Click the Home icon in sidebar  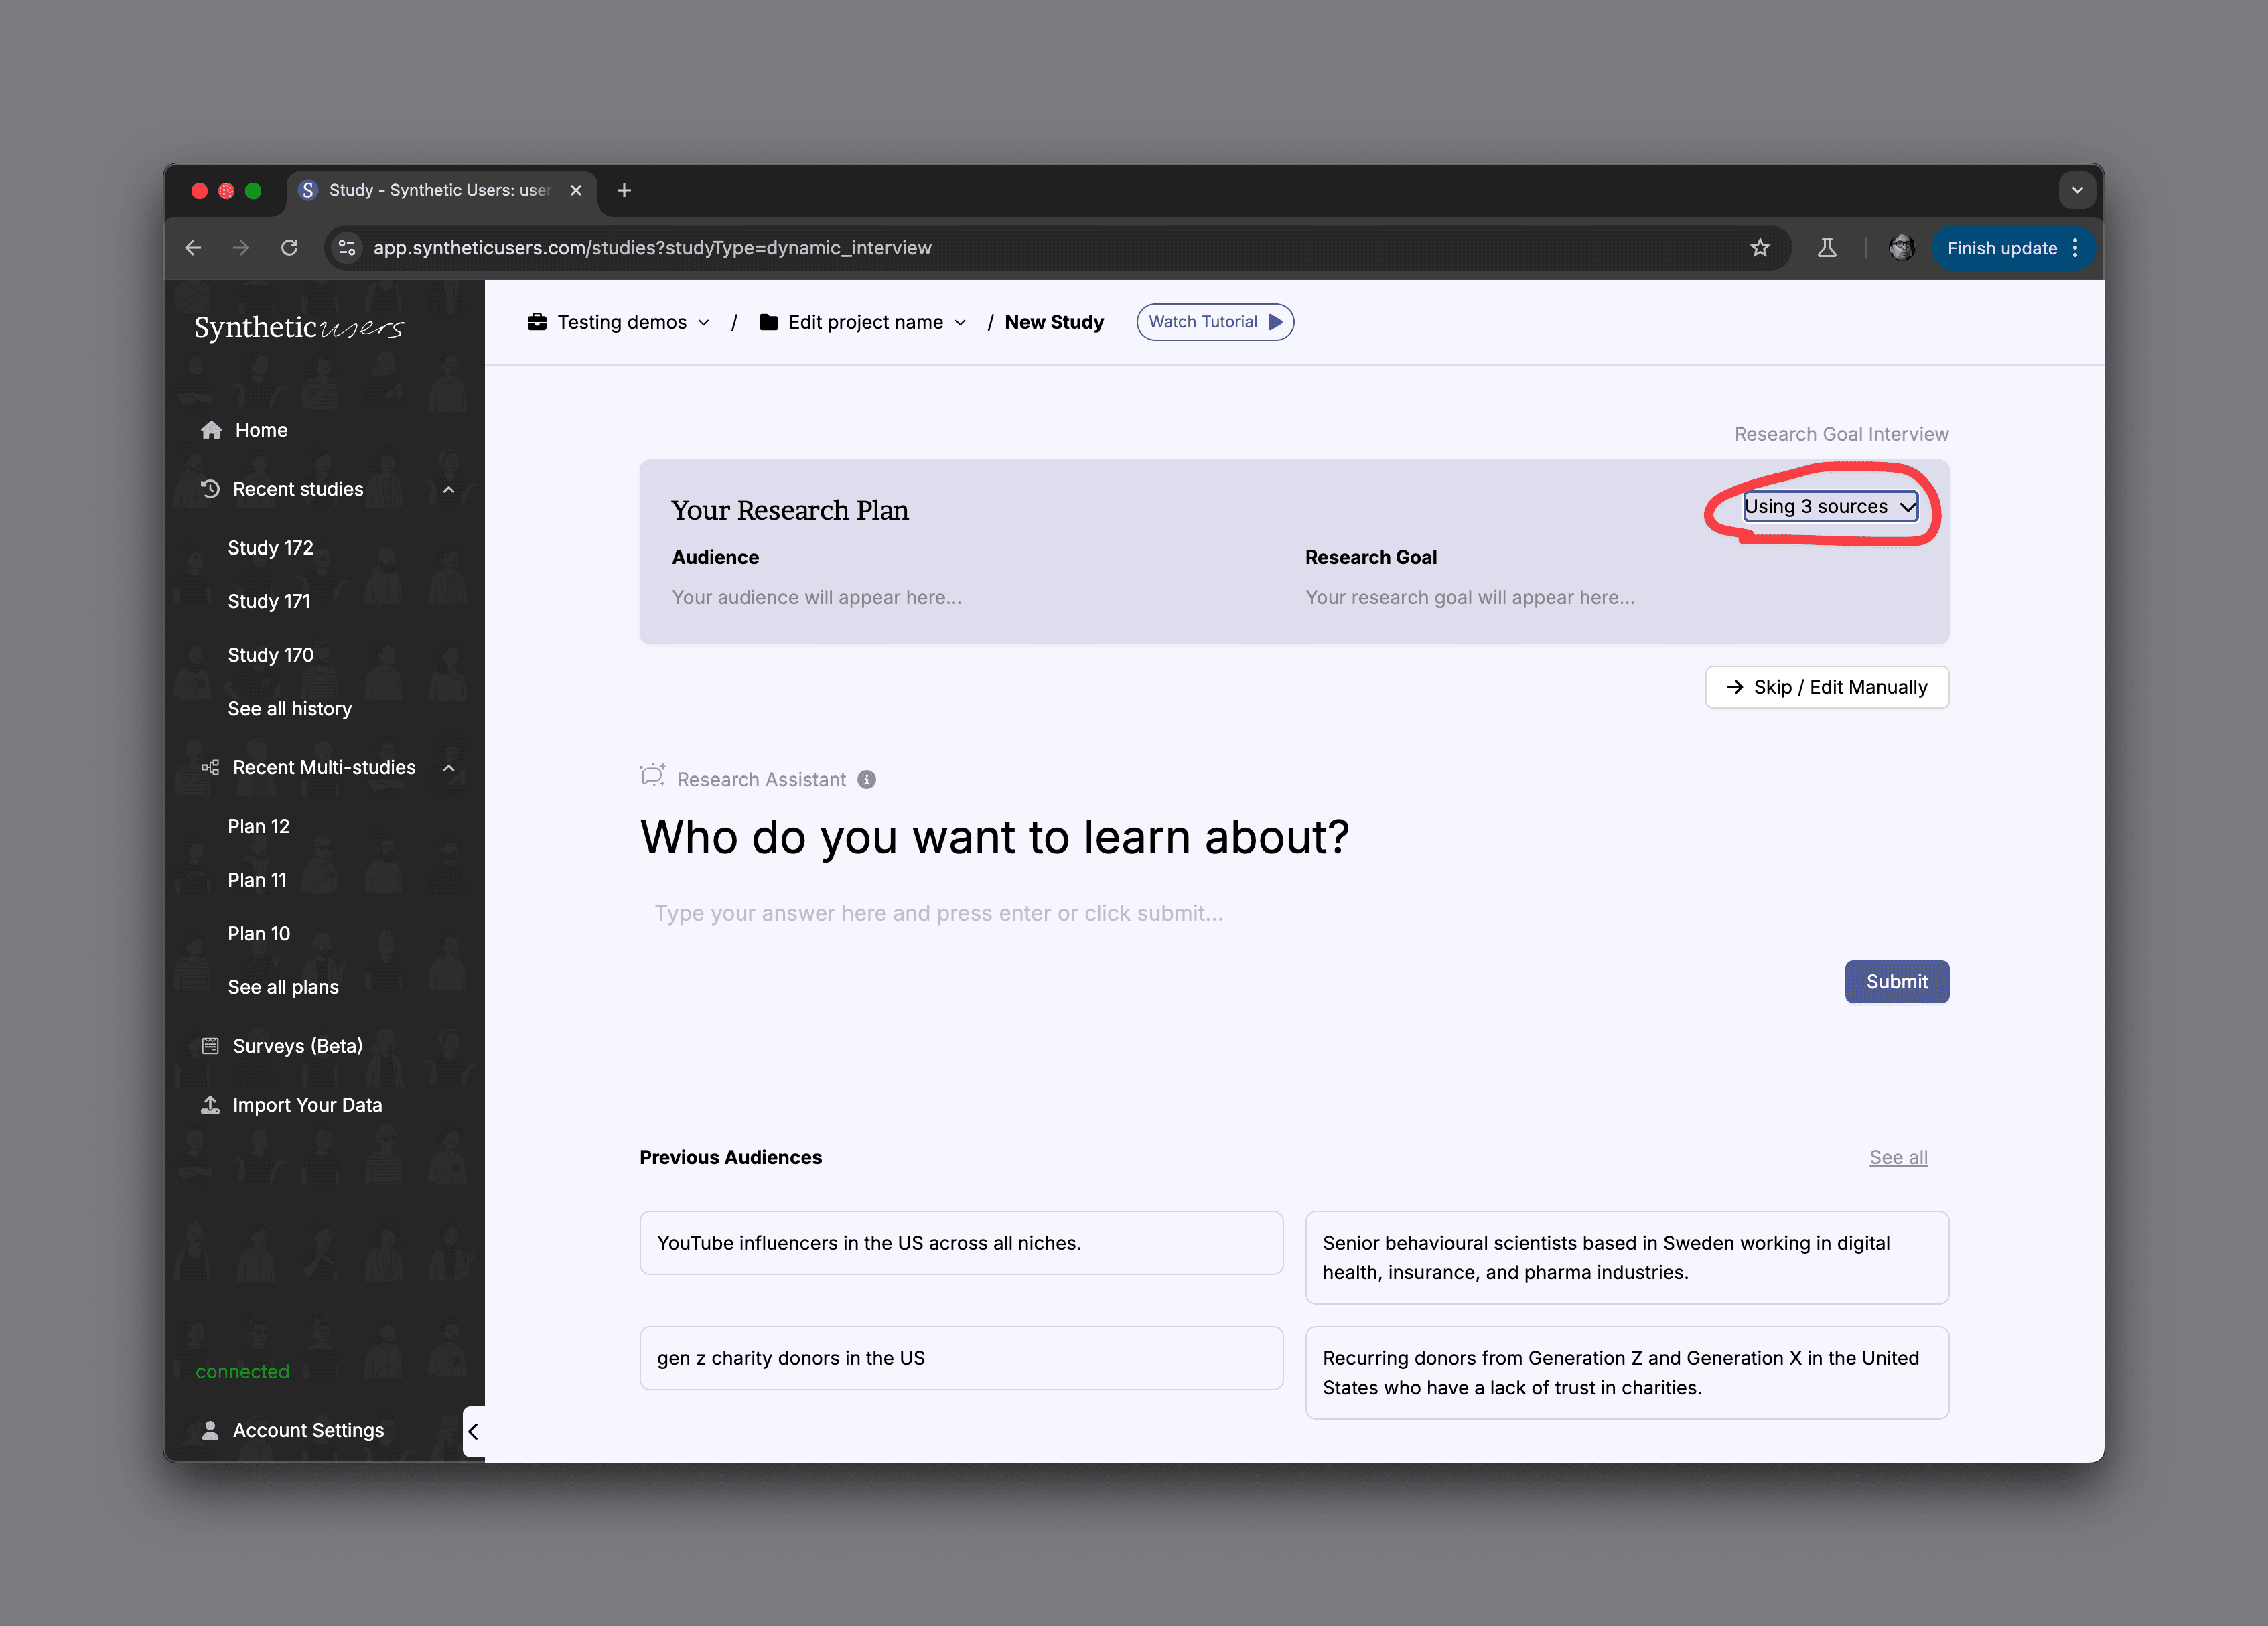point(211,430)
